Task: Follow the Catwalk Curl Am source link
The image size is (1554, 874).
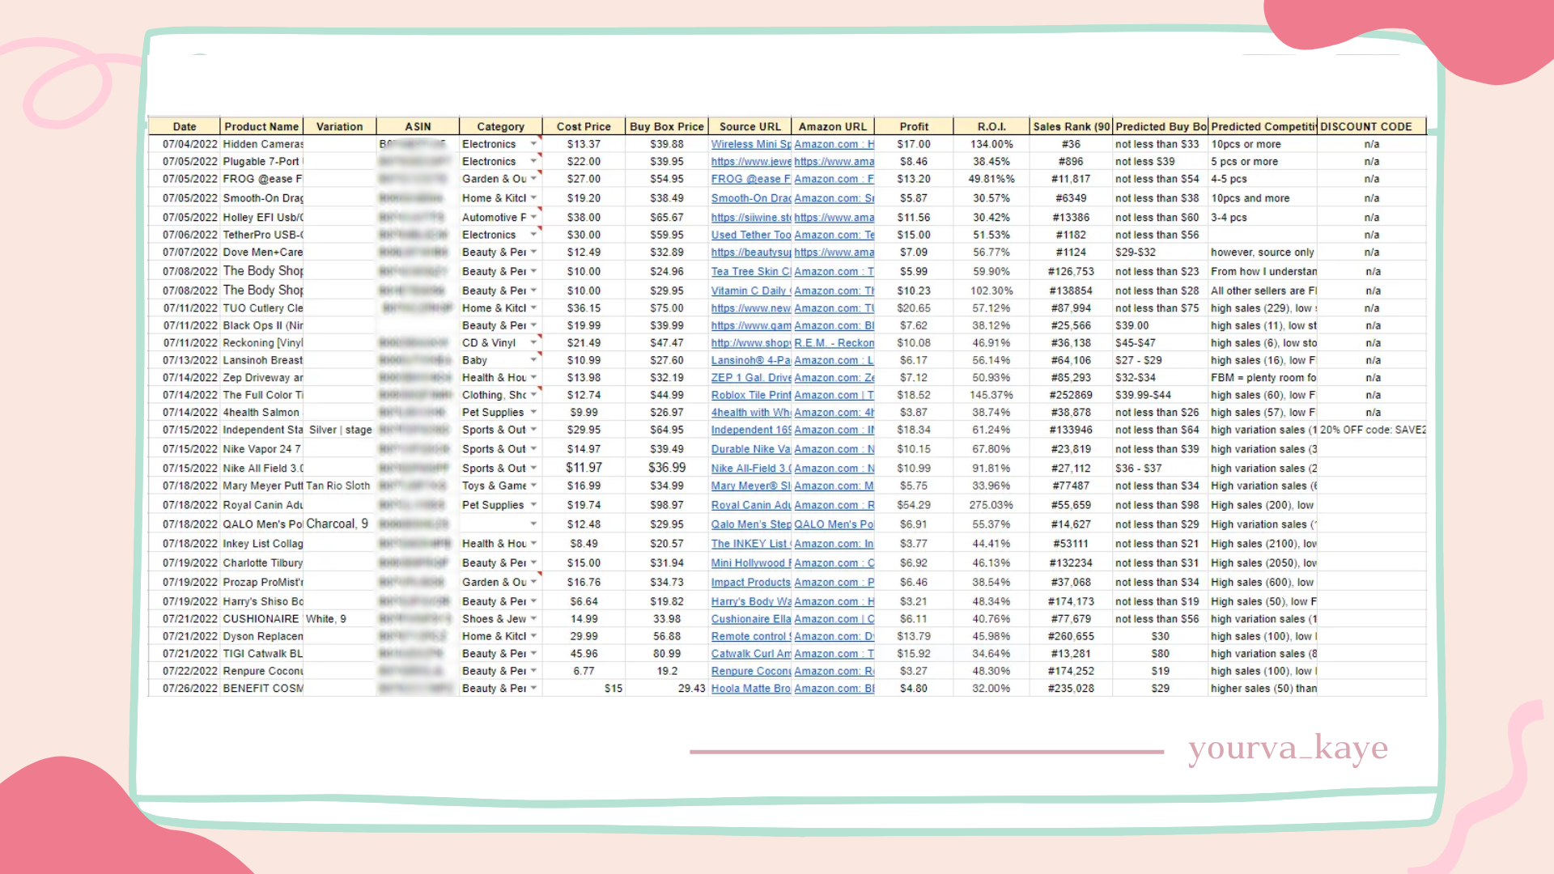Action: [x=751, y=654]
